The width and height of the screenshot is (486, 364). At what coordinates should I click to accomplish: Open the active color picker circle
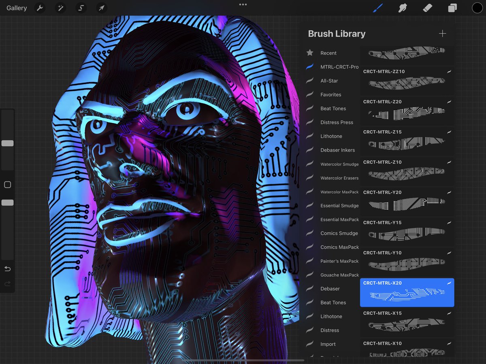pyautogui.click(x=477, y=8)
